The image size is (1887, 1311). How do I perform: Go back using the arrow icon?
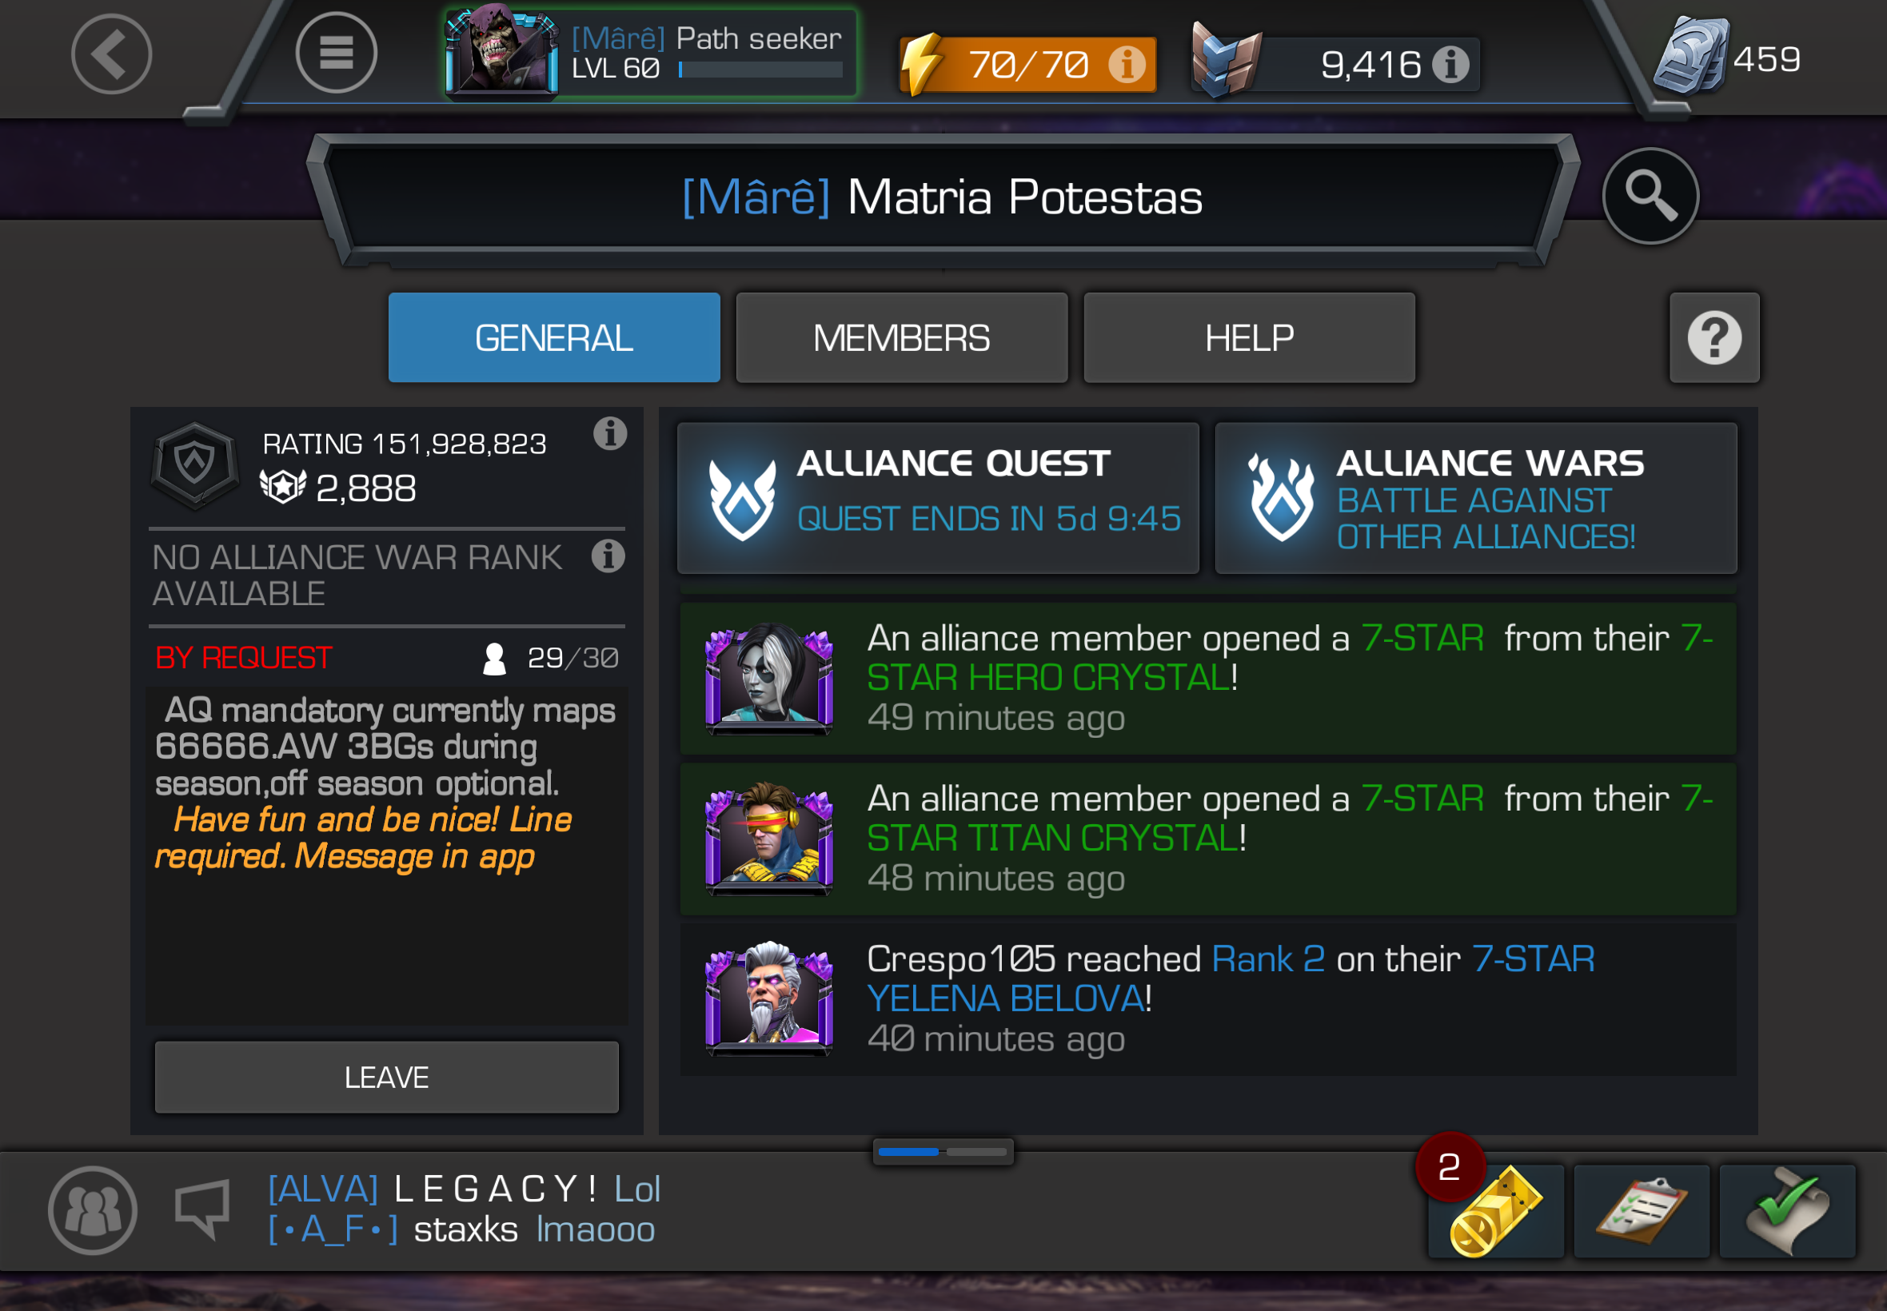point(112,54)
